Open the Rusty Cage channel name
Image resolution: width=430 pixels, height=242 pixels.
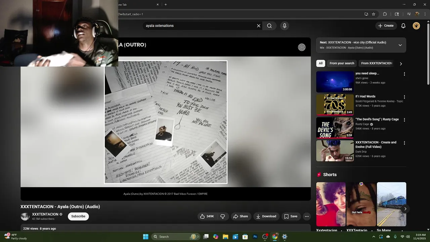tap(362, 124)
